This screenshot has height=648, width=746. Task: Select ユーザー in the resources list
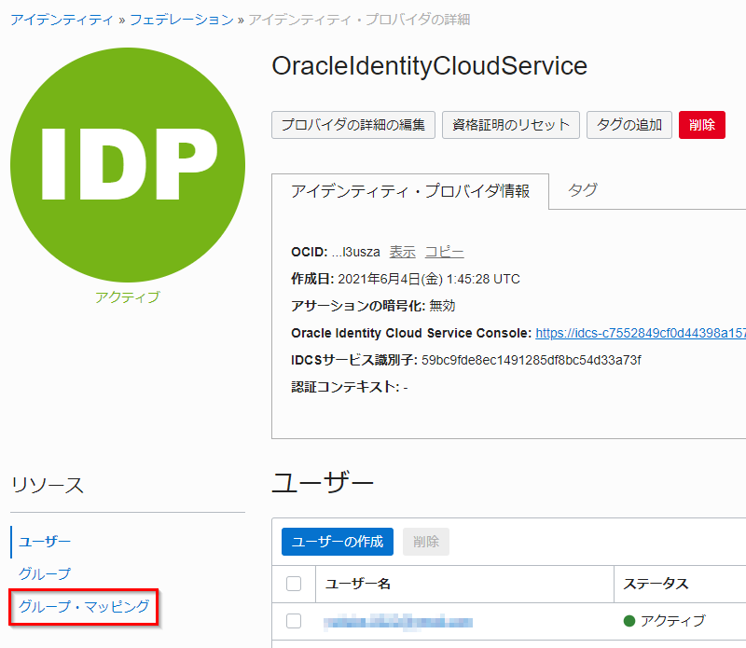coord(46,541)
